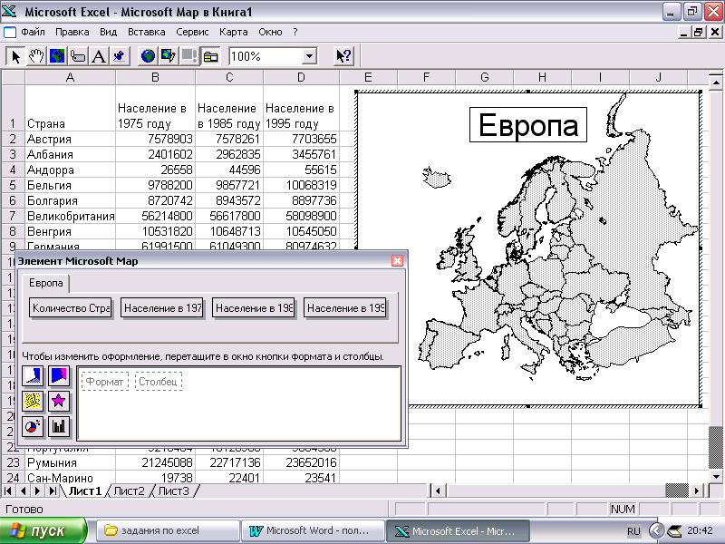This screenshot has height=544, width=725.
Task: Click the 'Количество Стра' column button
Action: pos(71,308)
